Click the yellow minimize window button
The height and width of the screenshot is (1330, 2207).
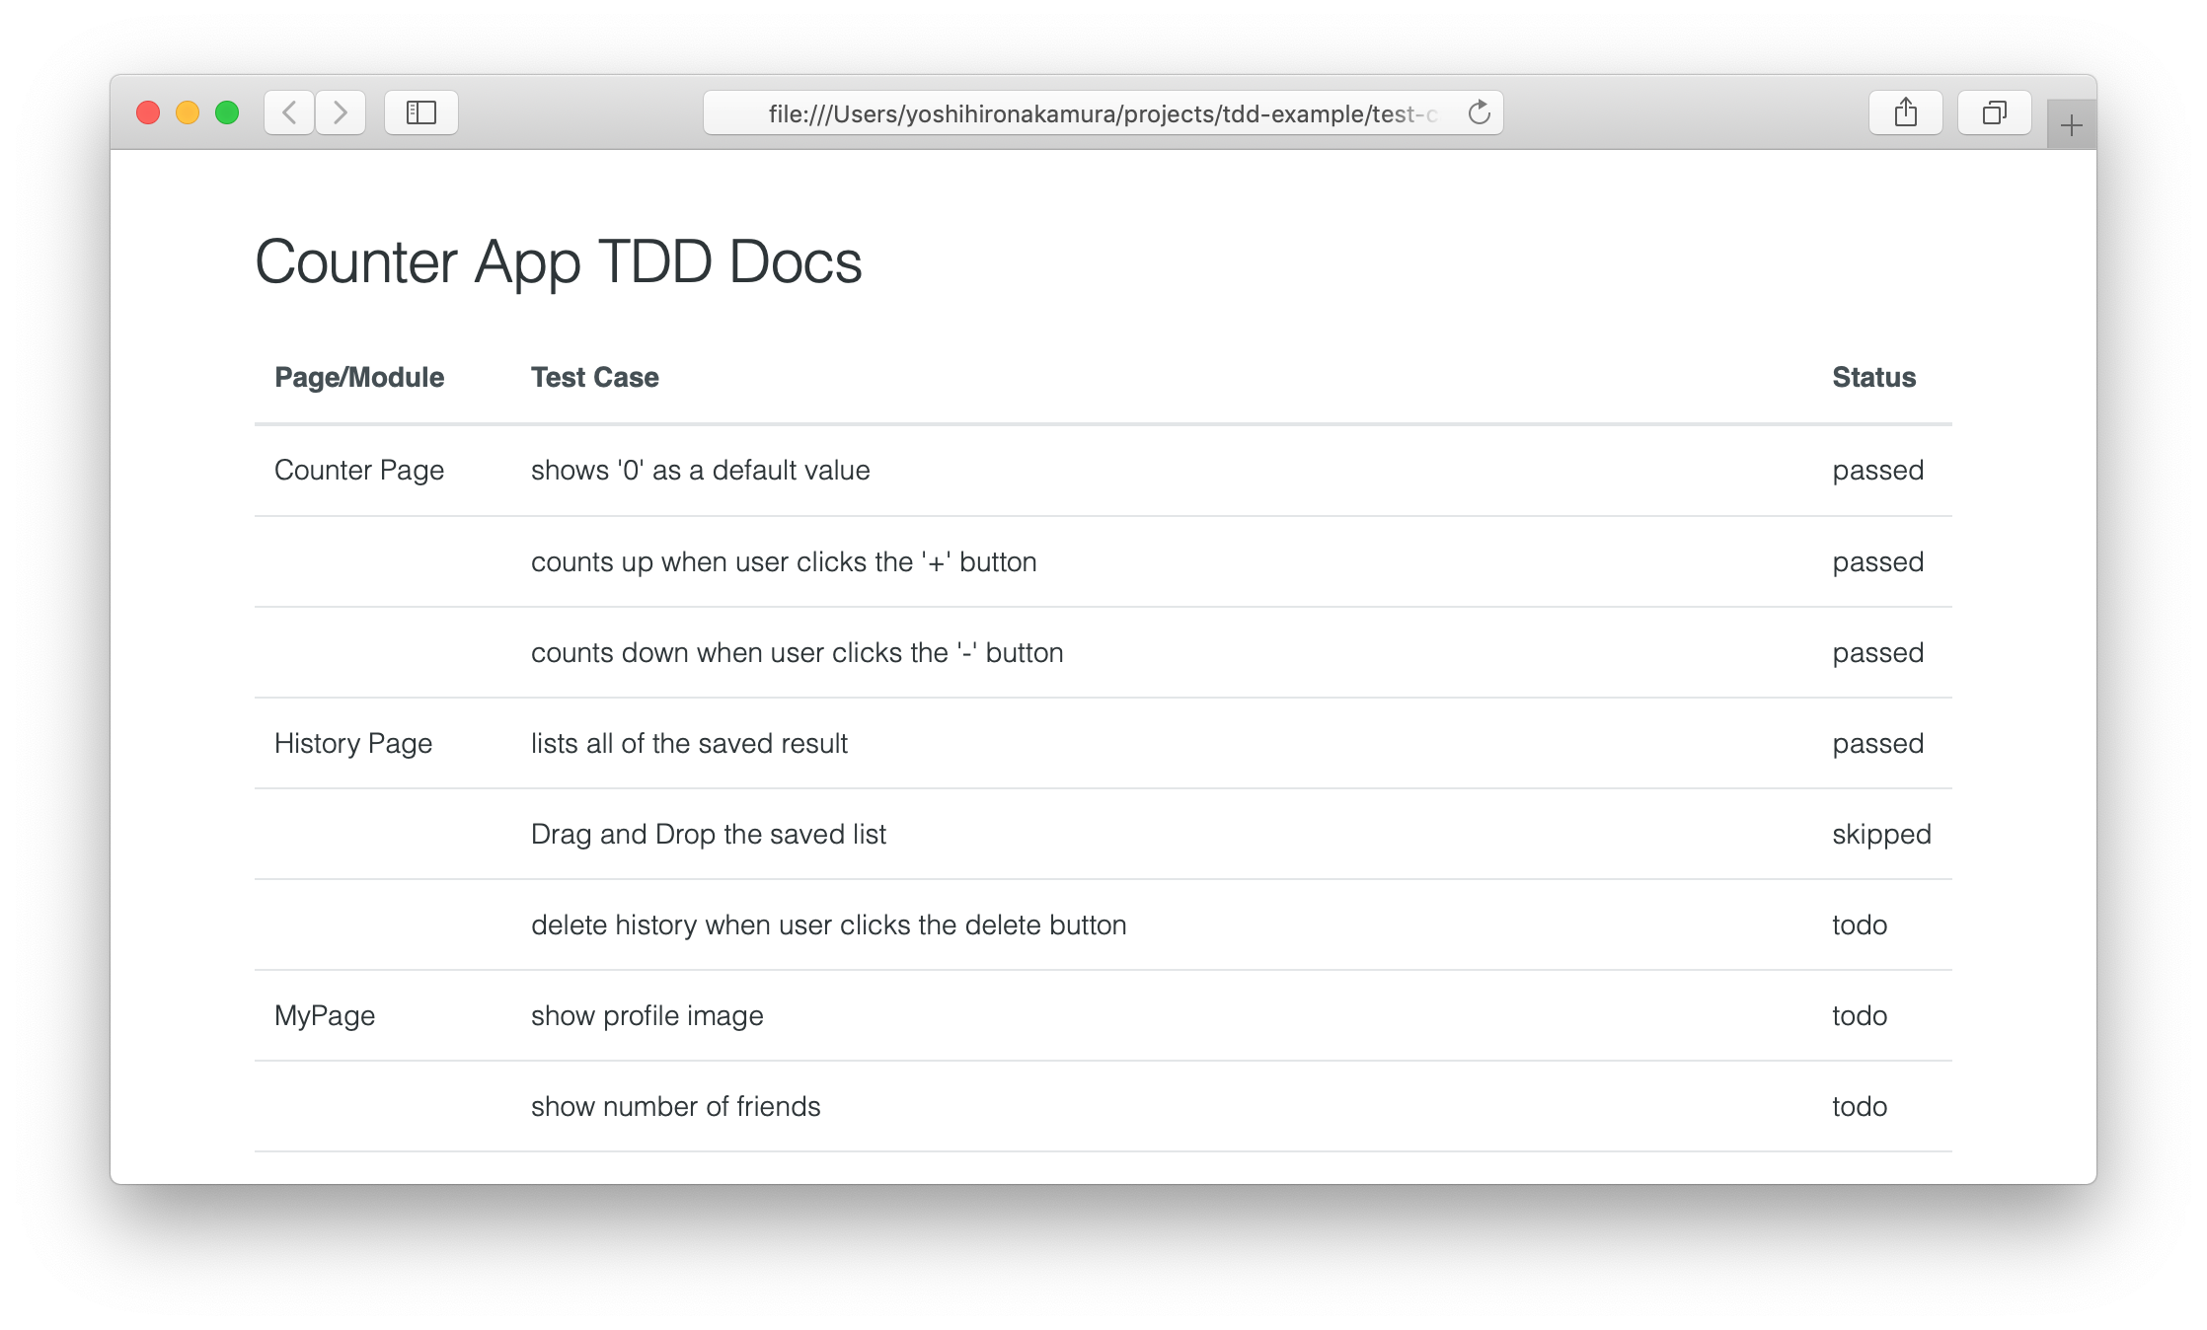click(188, 112)
